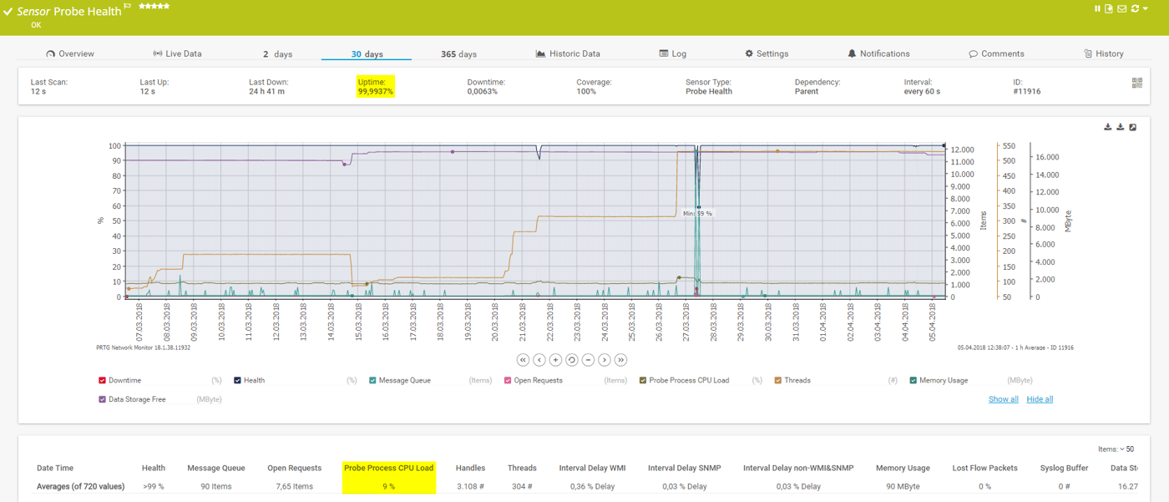Screen dimensions: 1169x502
Task: Pause the sensor with the pause icon
Action: [1098, 9]
